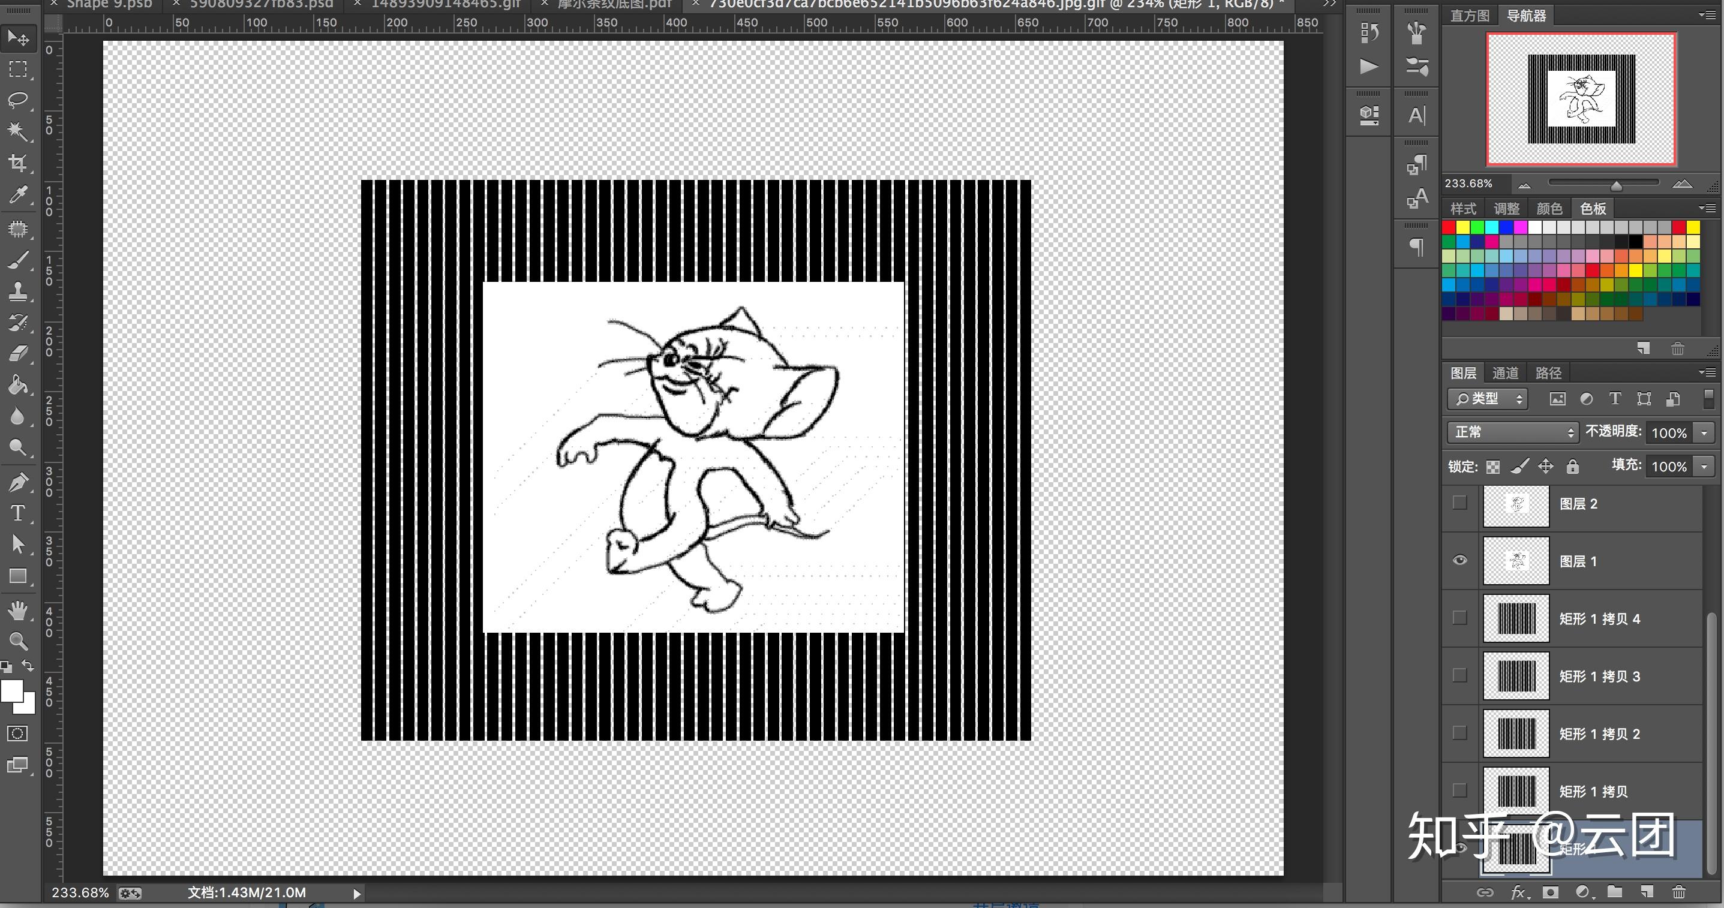Expand the status bar info arrow
The width and height of the screenshot is (1724, 908).
(357, 893)
